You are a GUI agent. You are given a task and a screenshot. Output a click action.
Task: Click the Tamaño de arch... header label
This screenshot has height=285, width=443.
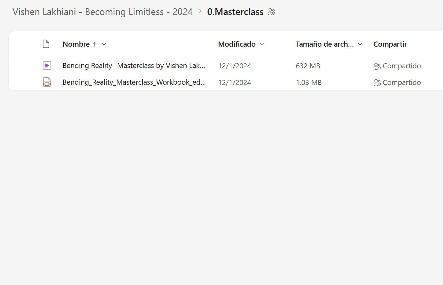[324, 44]
